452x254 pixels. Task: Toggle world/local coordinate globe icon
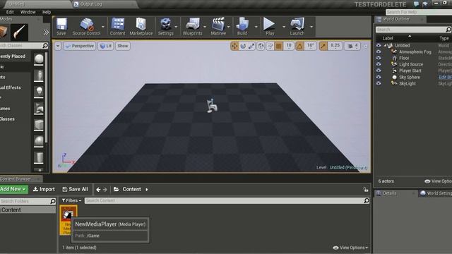(x=261, y=46)
